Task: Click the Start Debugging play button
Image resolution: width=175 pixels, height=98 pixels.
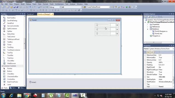Action: (47, 7)
